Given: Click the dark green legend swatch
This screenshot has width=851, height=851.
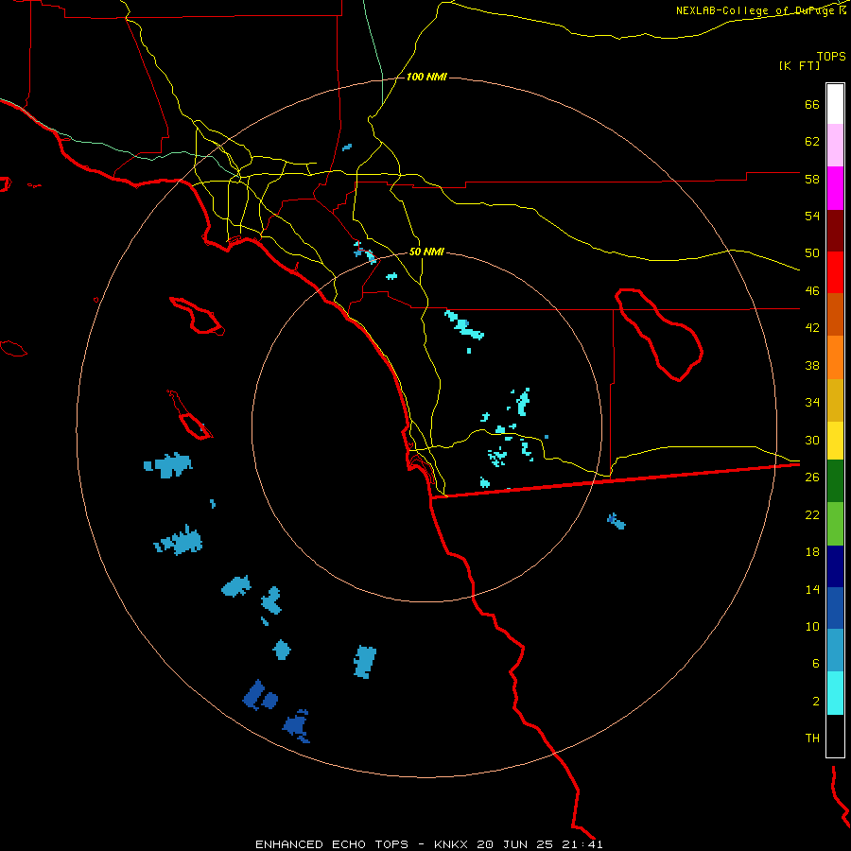Looking at the screenshot, I should (x=835, y=481).
